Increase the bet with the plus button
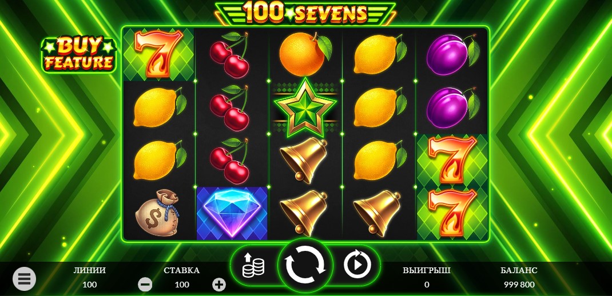 219,285
